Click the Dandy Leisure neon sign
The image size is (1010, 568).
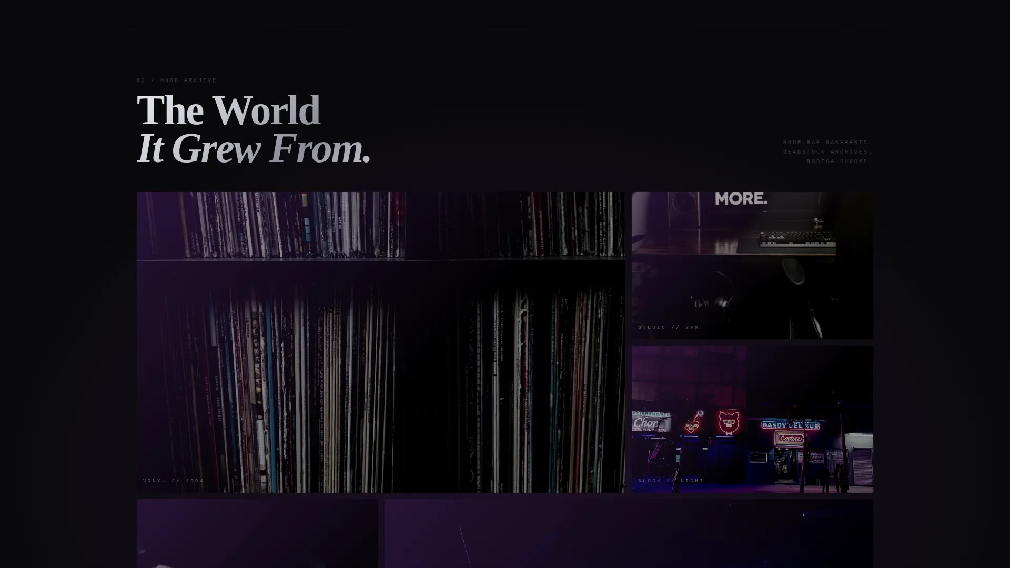pyautogui.click(x=790, y=425)
